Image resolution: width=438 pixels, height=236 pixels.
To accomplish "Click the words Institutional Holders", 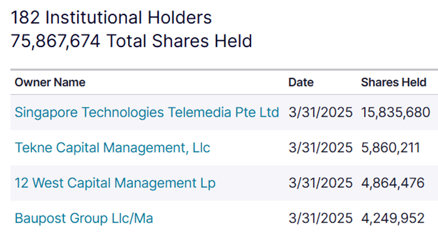I will click(129, 18).
